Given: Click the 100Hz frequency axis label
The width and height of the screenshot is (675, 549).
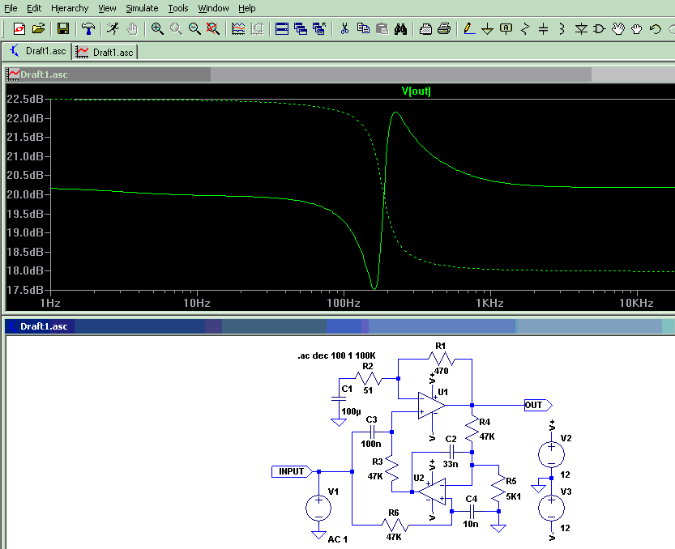Looking at the screenshot, I should [344, 303].
